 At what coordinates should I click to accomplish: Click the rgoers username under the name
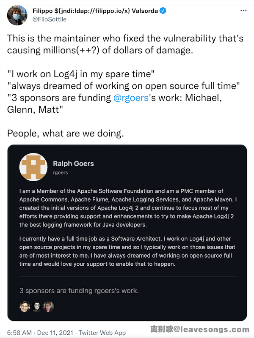click(61, 172)
